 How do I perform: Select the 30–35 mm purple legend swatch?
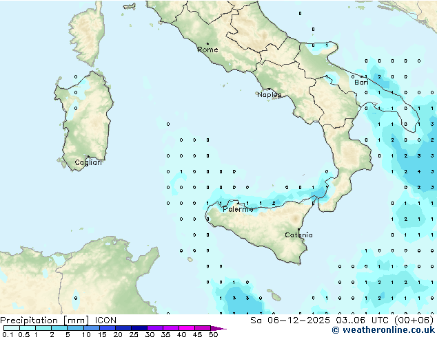click(x=155, y=328)
